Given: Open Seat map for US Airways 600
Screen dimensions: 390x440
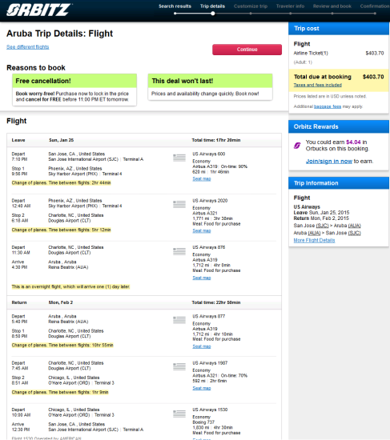Looking at the screenshot, I should pyautogui.click(x=202, y=178).
